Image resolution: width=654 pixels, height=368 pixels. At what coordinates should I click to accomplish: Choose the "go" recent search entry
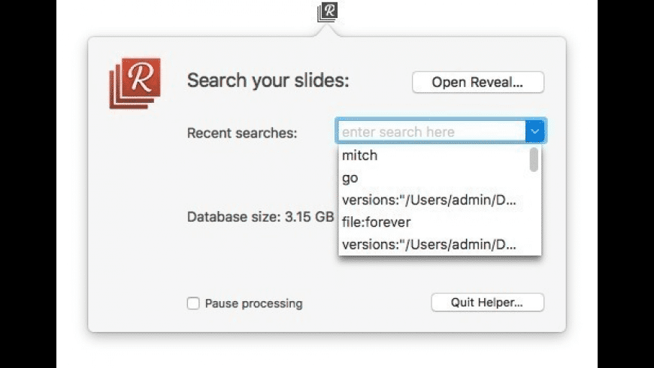(350, 178)
